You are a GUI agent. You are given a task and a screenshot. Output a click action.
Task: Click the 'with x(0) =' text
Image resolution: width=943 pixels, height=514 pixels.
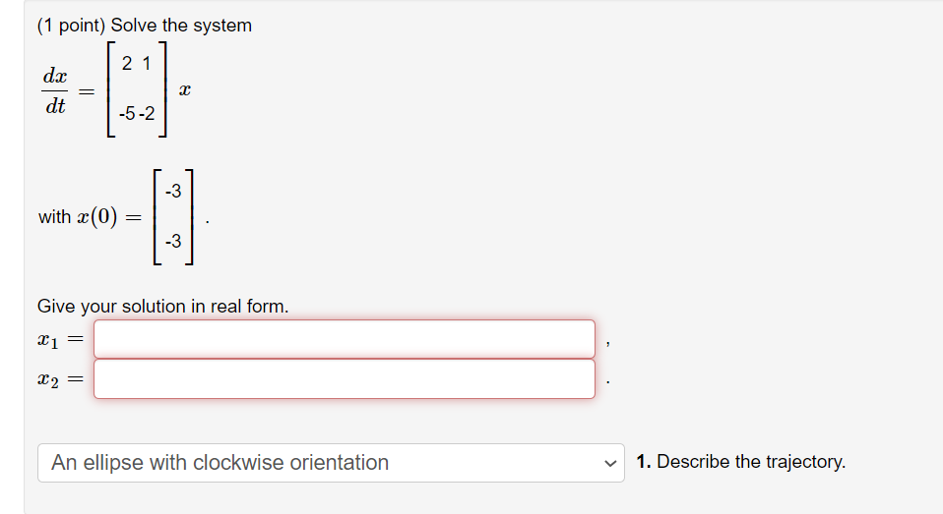89,217
